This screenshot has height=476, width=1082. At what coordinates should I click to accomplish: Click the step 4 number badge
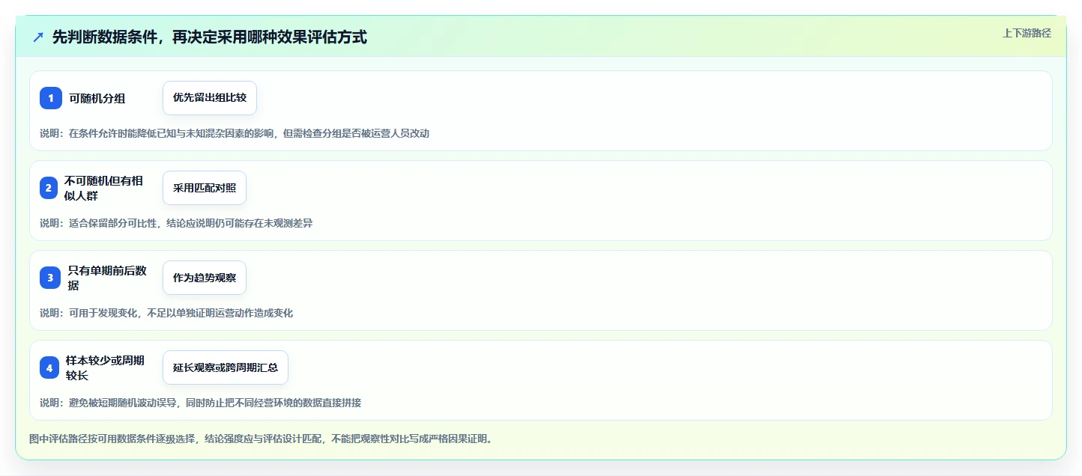pyautogui.click(x=49, y=367)
